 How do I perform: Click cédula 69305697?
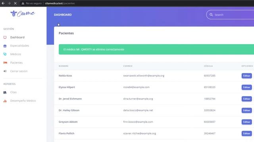210,122
